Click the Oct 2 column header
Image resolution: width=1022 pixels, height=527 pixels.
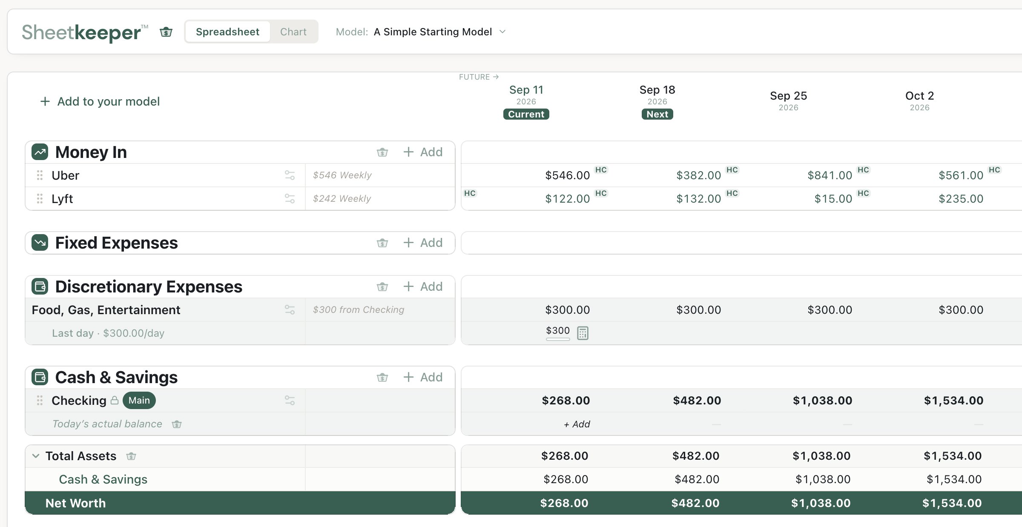pyautogui.click(x=920, y=101)
